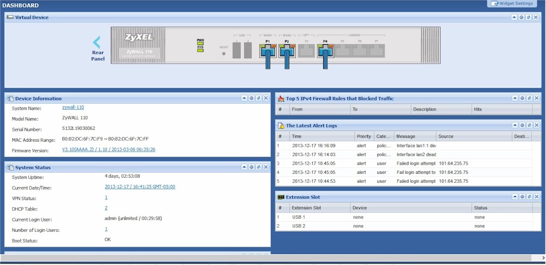Image resolution: width=546 pixels, height=265 pixels.
Task: Click port P5 on virtual device
Action: 343,50
